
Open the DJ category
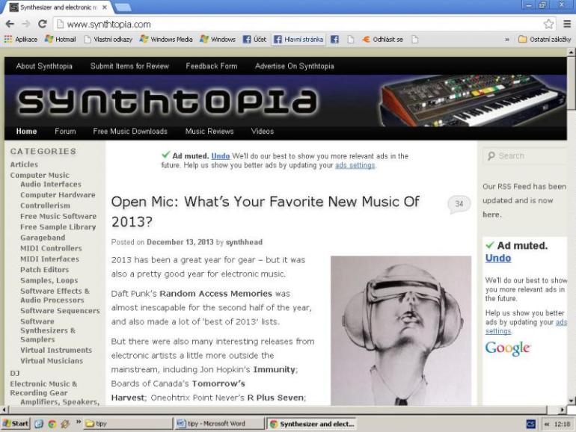(x=15, y=373)
